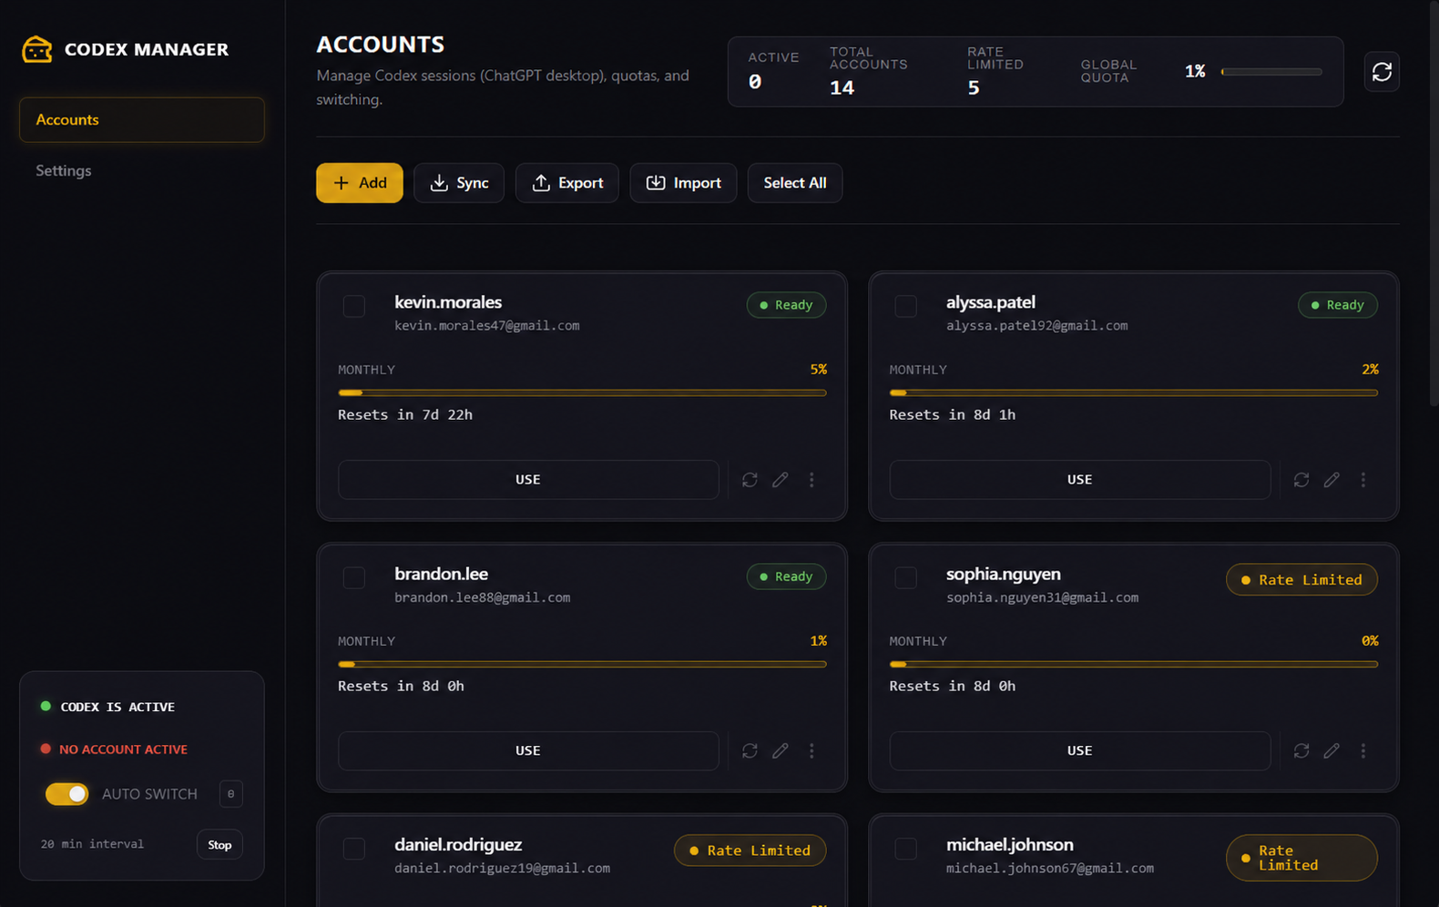The height and width of the screenshot is (907, 1439).
Task: Click brandon.lee monthly usage bar
Action: [582, 665]
